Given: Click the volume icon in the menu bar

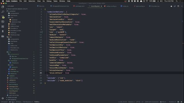Looking at the screenshot, I should tap(162, 1).
